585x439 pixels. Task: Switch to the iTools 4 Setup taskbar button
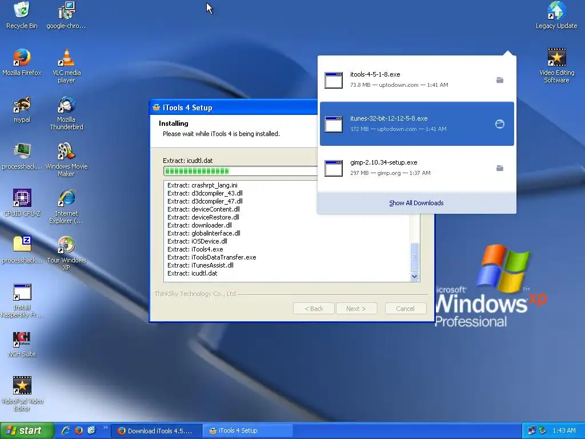248,431
